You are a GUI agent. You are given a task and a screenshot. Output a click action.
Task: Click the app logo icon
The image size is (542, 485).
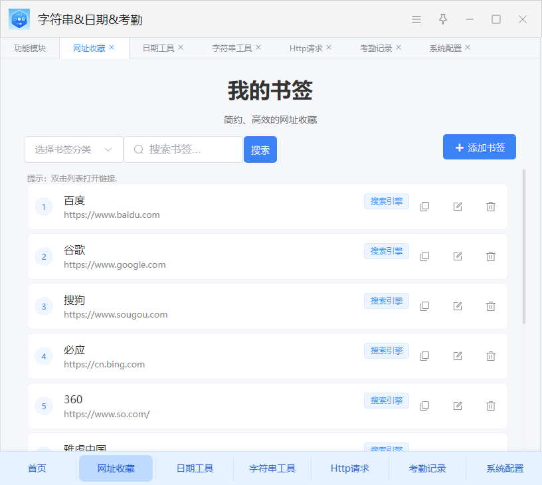tap(19, 19)
